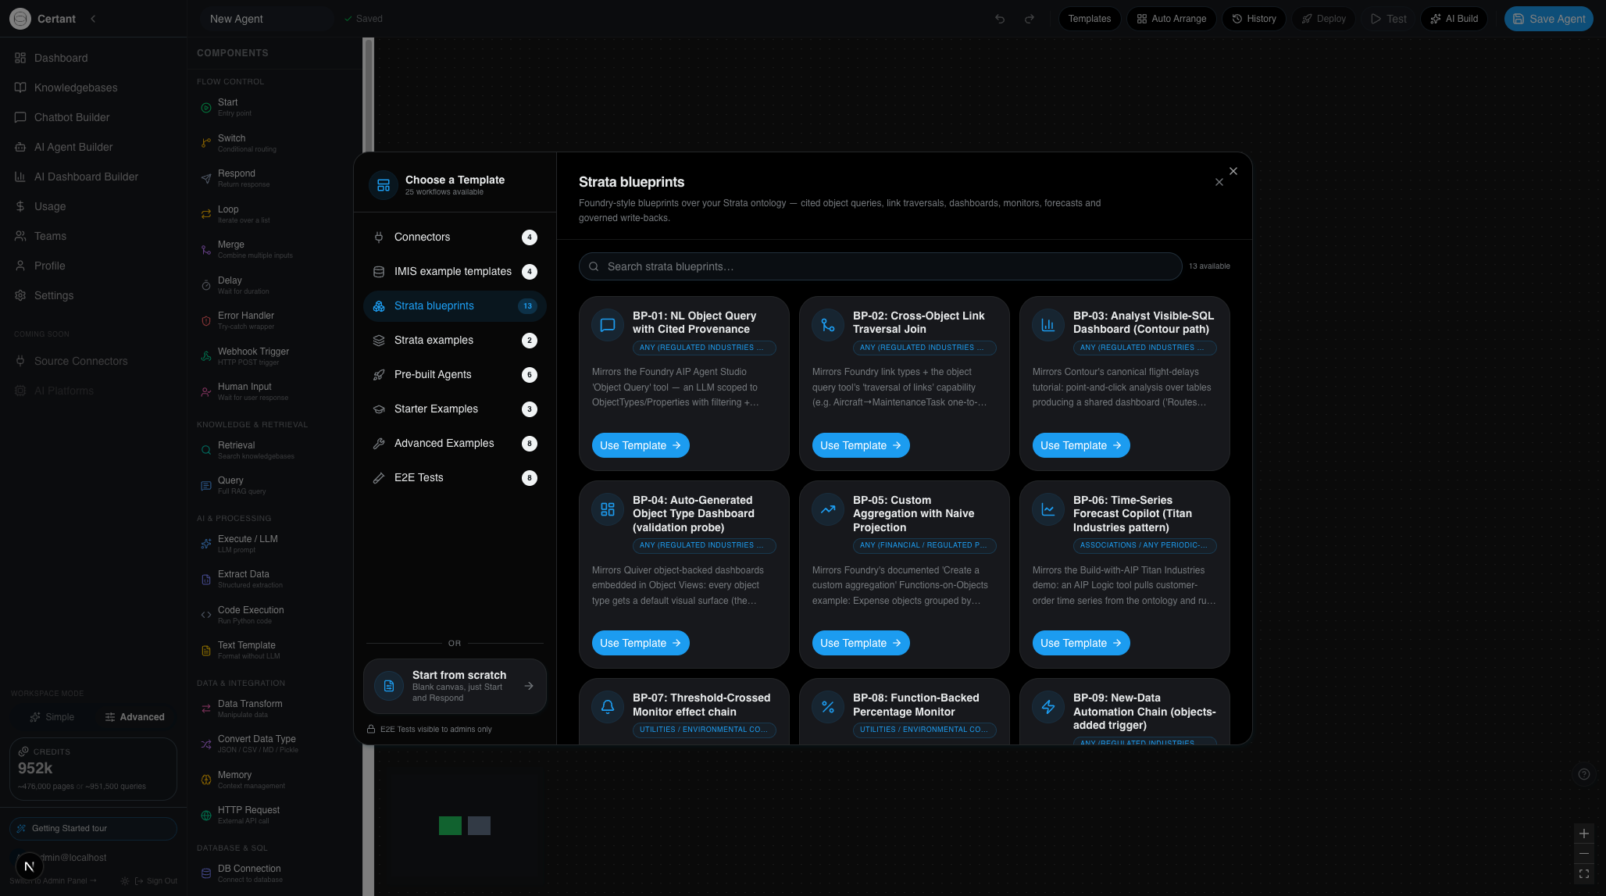The width and height of the screenshot is (1606, 896).
Task: Click the BP-04 dashboard grid icon
Action: [x=608, y=509]
